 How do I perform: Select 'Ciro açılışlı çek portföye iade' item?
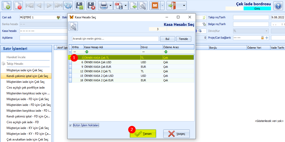point(25,88)
